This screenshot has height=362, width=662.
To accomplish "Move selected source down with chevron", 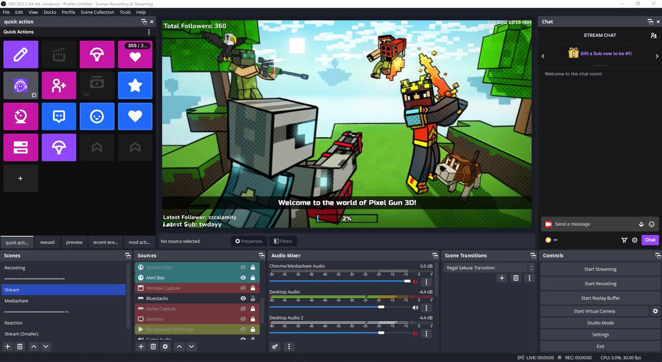I will point(191,347).
